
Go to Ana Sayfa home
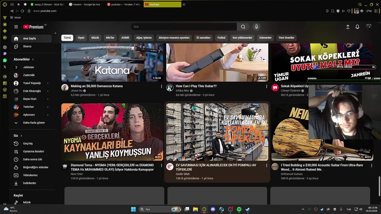pyautogui.click(x=32, y=38)
